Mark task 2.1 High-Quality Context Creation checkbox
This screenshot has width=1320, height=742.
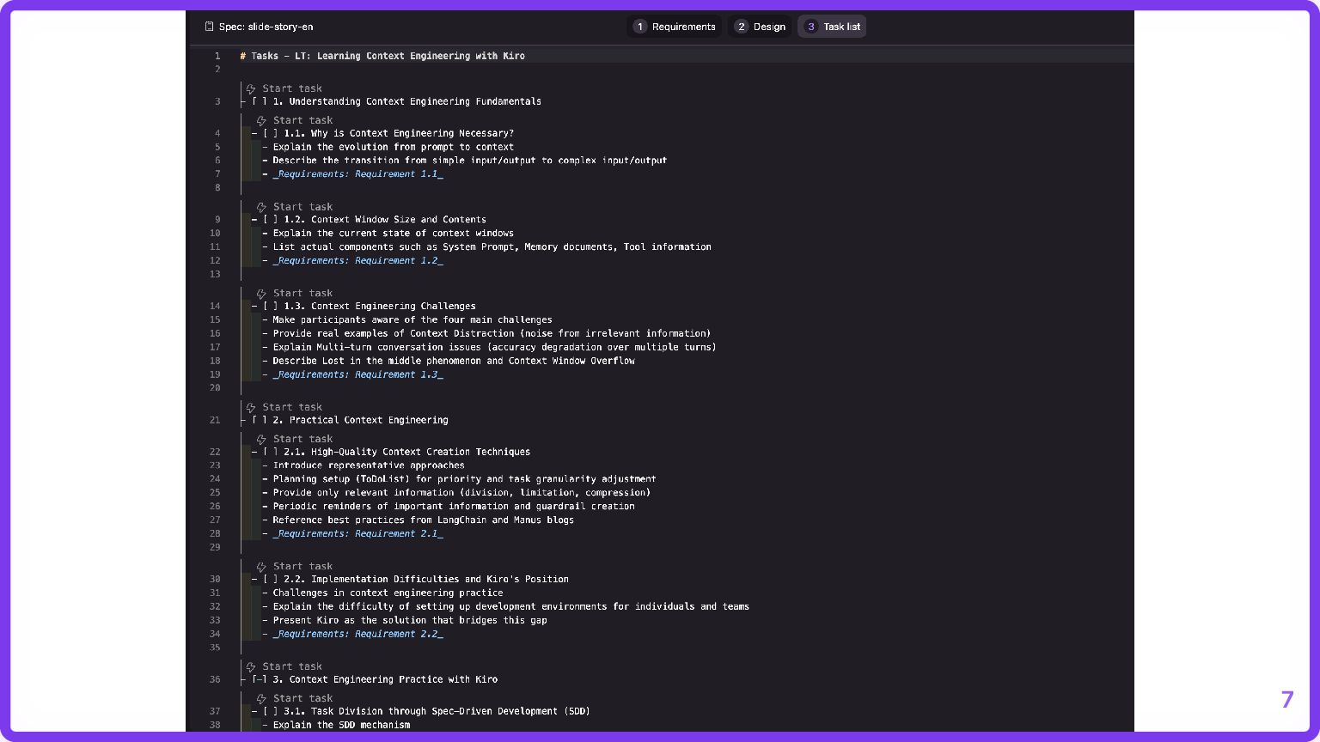tap(271, 452)
